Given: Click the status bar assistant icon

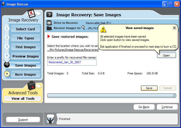Looking at the screenshot, I should coord(50,119).
